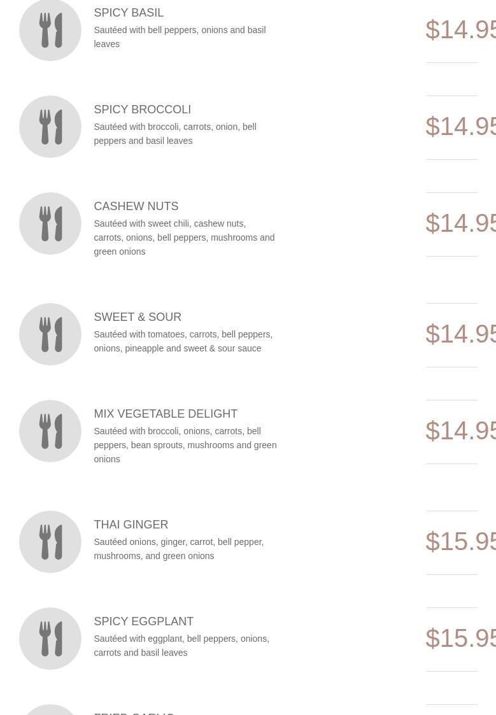
Task: Click the price shown for Cashew Nuts
Action: (x=460, y=223)
